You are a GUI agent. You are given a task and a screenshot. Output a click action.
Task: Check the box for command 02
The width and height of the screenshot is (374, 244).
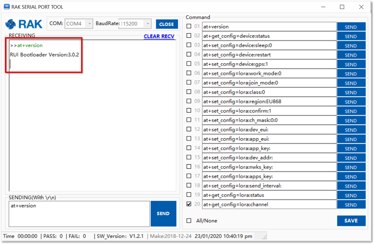[189, 36]
